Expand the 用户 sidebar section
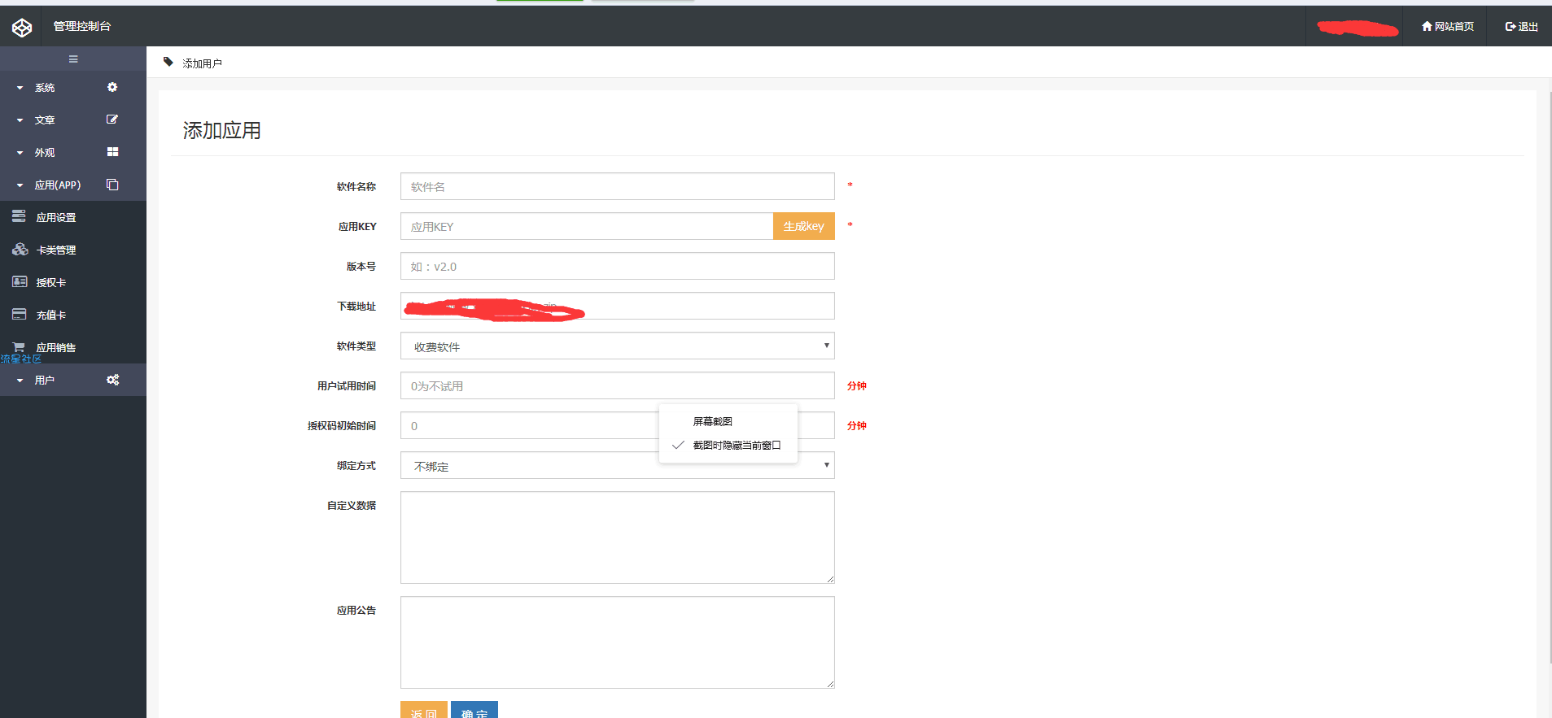The width and height of the screenshot is (1552, 718). pyautogui.click(x=73, y=380)
